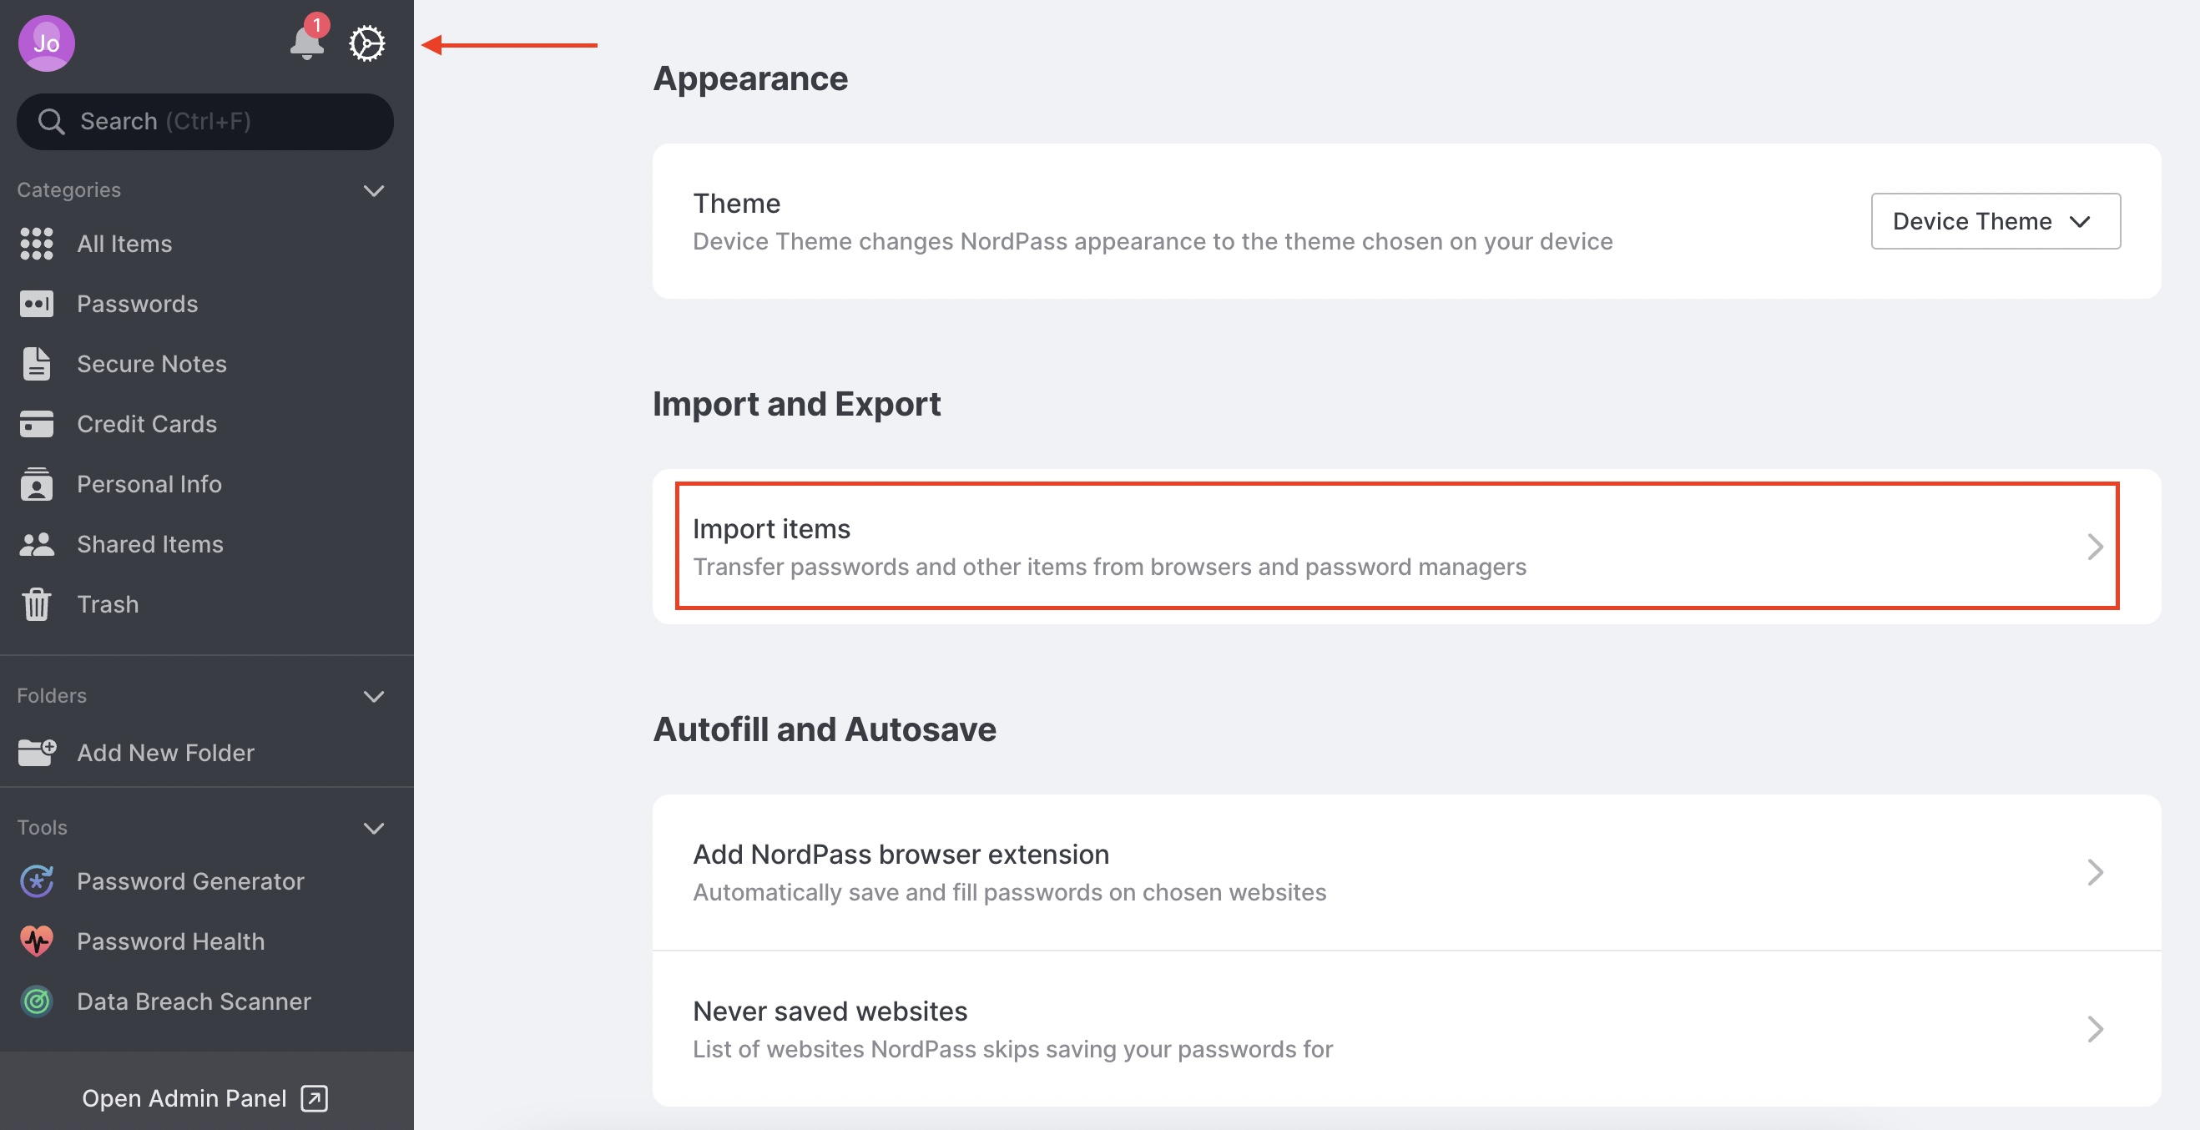Viewport: 2200px width, 1130px height.
Task: Select Shared Items category
Action: pos(207,544)
